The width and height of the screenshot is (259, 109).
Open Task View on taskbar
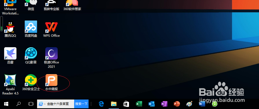click(x=31, y=104)
